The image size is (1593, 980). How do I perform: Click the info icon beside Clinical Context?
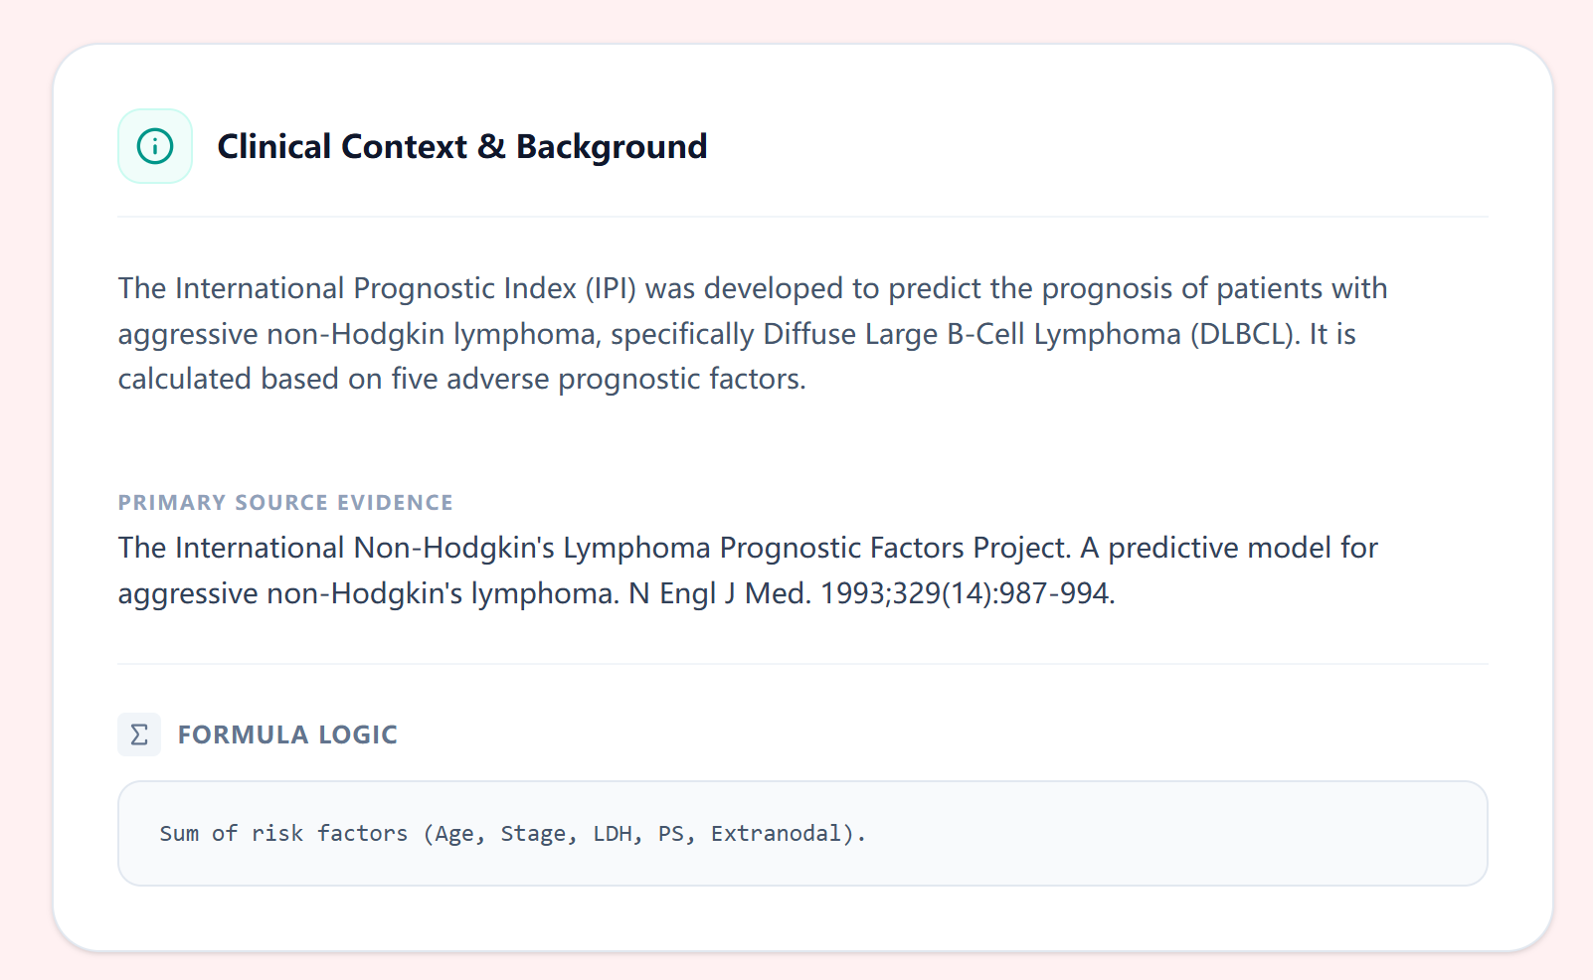point(155,146)
